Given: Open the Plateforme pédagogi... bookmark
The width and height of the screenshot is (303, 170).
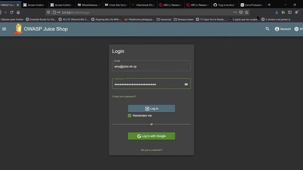Looking at the screenshot, I should click(x=139, y=19).
